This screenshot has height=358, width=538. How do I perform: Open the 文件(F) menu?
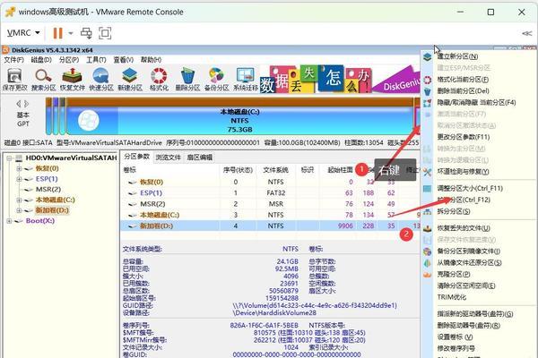[x=13, y=60]
